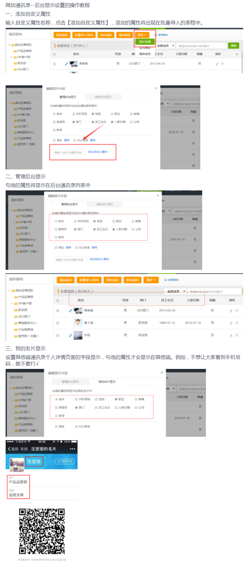Collapse 微加运营团队 arrow beside the 我的名片中 dialog
The width and height of the screenshot is (250, 564).
(x=10, y=388)
